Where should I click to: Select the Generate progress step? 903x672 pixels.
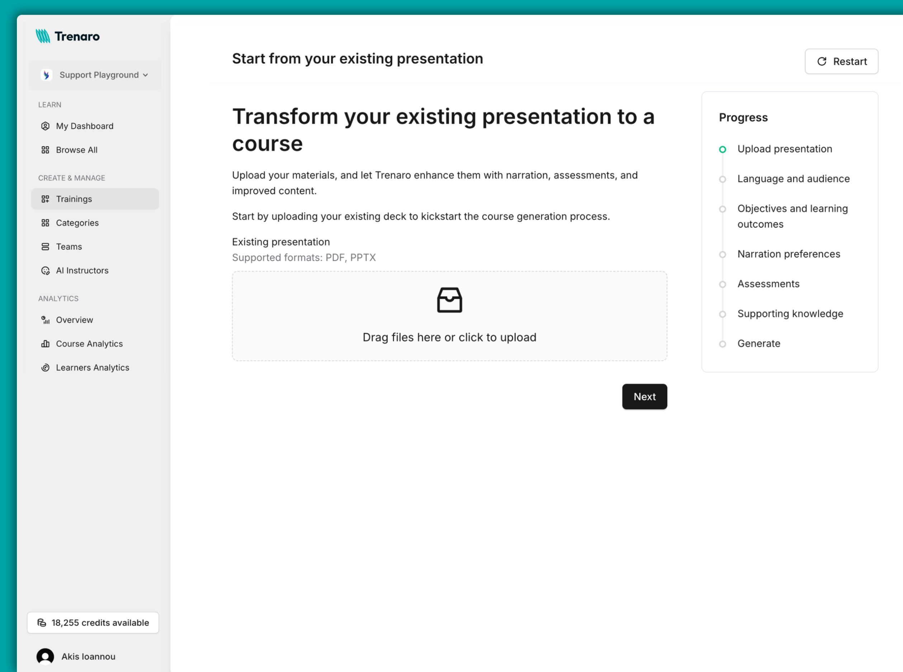point(758,343)
